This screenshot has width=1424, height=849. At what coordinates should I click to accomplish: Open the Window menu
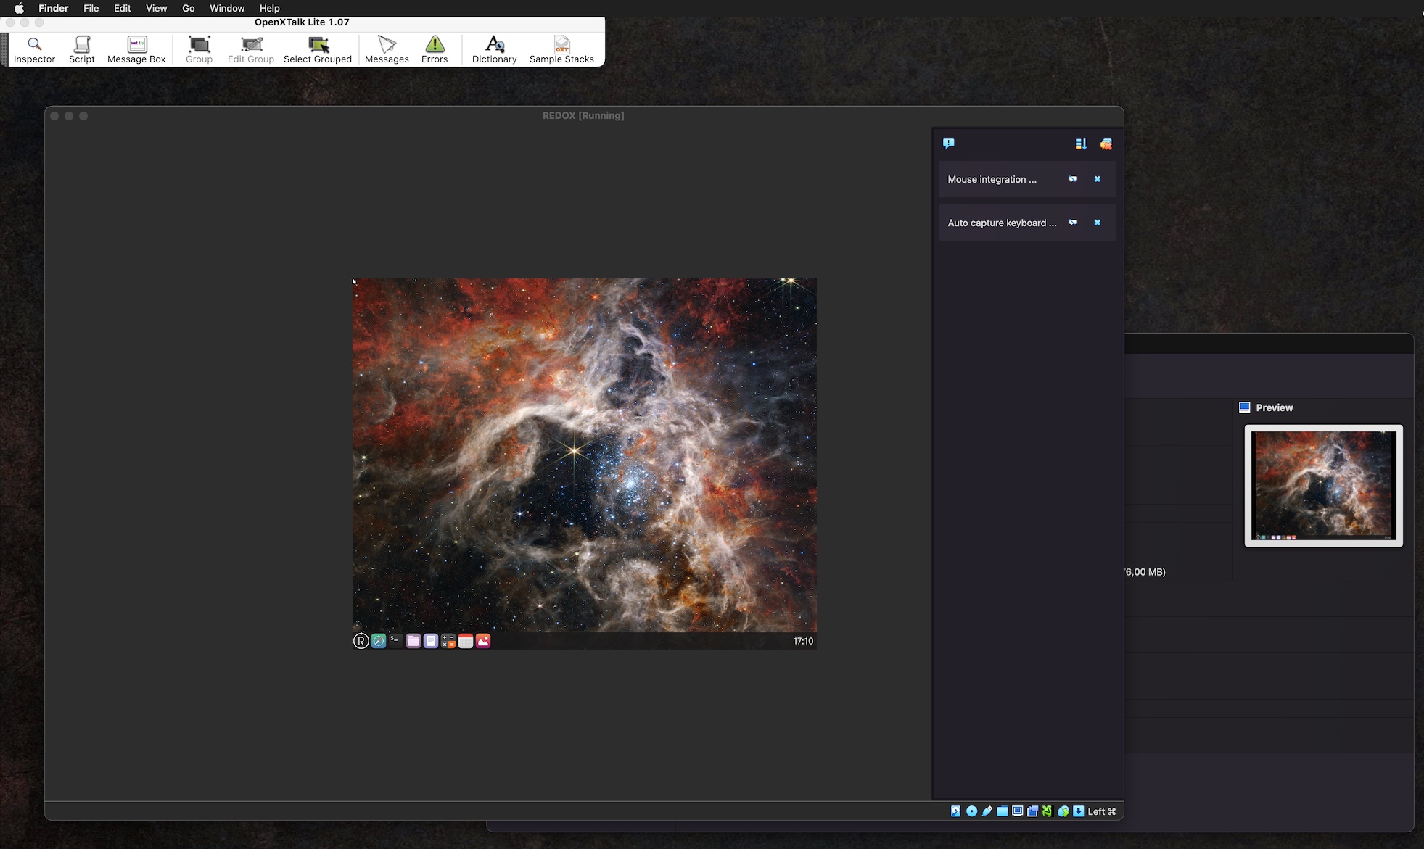pos(227,8)
